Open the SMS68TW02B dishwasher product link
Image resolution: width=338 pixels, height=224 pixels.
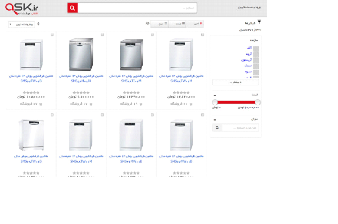[x=31, y=159]
